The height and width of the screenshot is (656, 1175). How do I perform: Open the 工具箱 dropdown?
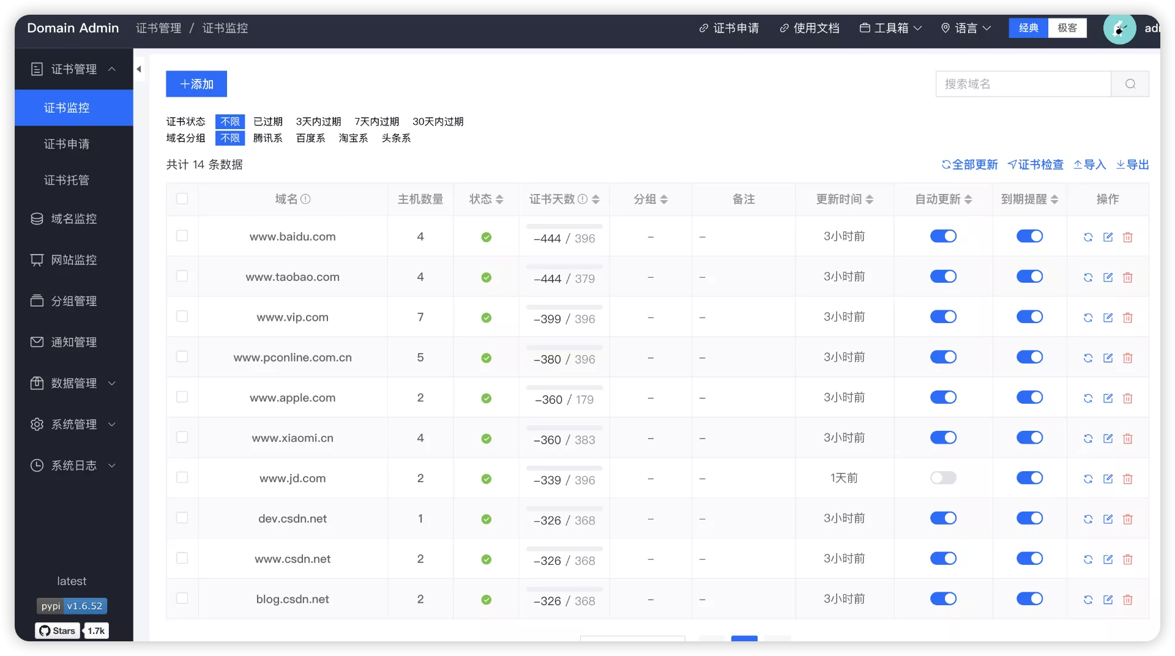890,28
